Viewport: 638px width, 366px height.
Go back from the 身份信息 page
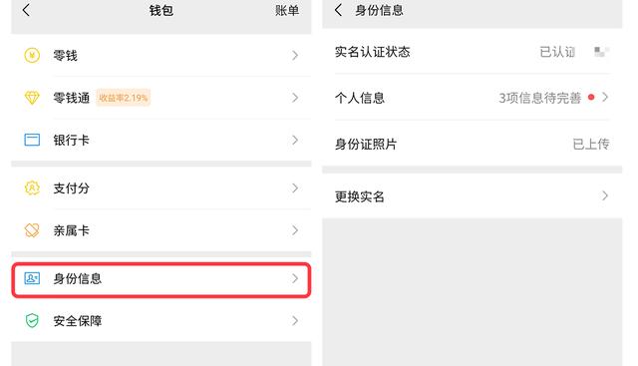click(338, 10)
